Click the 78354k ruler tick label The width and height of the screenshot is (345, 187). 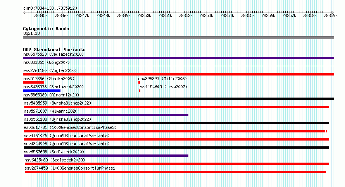tap(227, 15)
